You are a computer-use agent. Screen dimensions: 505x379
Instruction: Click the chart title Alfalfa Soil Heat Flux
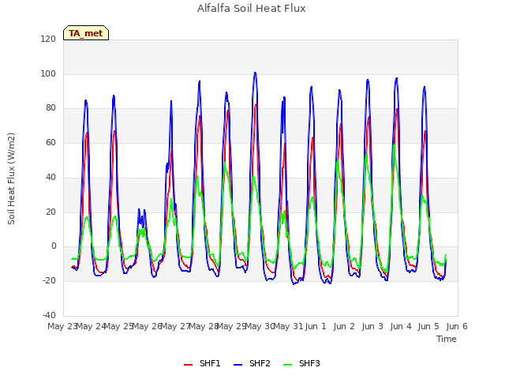point(252,9)
